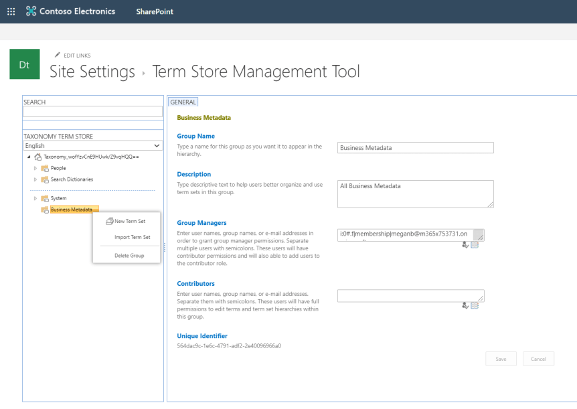Image resolution: width=577 pixels, height=409 pixels.
Task: Click Check Names icon under Group Managers
Action: 465,245
